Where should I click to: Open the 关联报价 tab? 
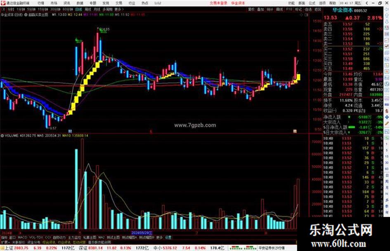point(19,242)
